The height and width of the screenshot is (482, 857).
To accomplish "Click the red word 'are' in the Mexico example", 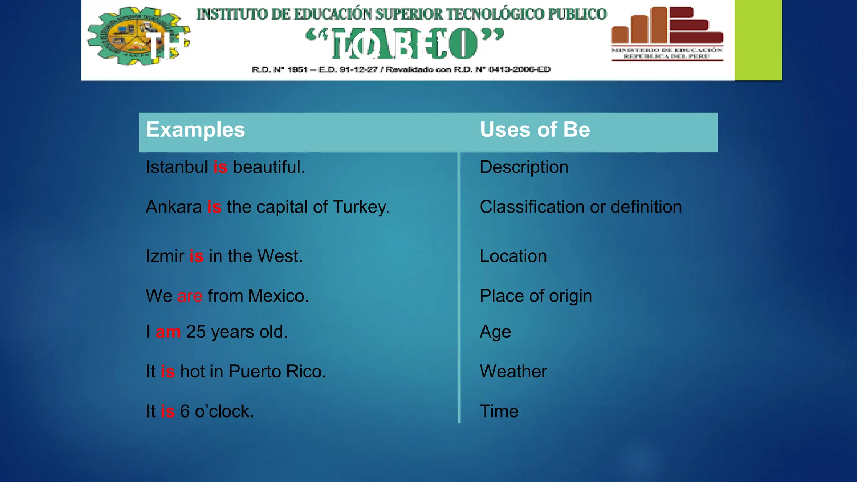I will [190, 296].
